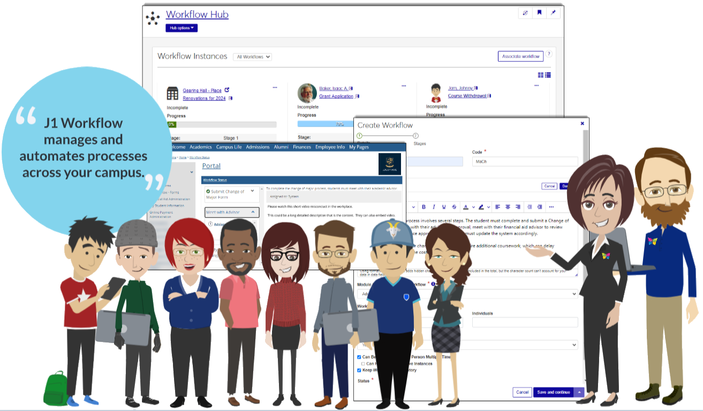This screenshot has width=703, height=411.
Task: Open the help question mark icon
Action: [548, 55]
